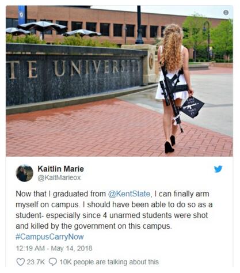Click the 12:19 AM May 14, 2018 timestamp
The image size is (240, 273).
(x=54, y=248)
